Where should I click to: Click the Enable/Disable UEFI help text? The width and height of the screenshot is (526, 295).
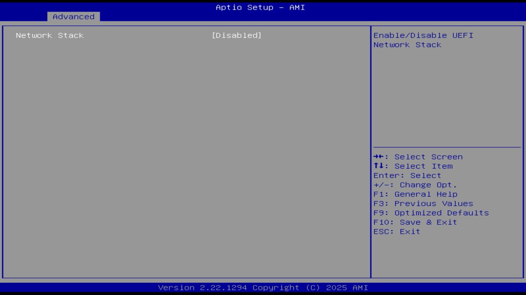[x=423, y=40]
